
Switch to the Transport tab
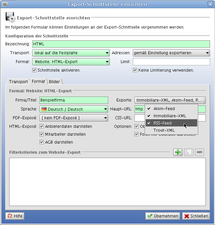pos(18,81)
